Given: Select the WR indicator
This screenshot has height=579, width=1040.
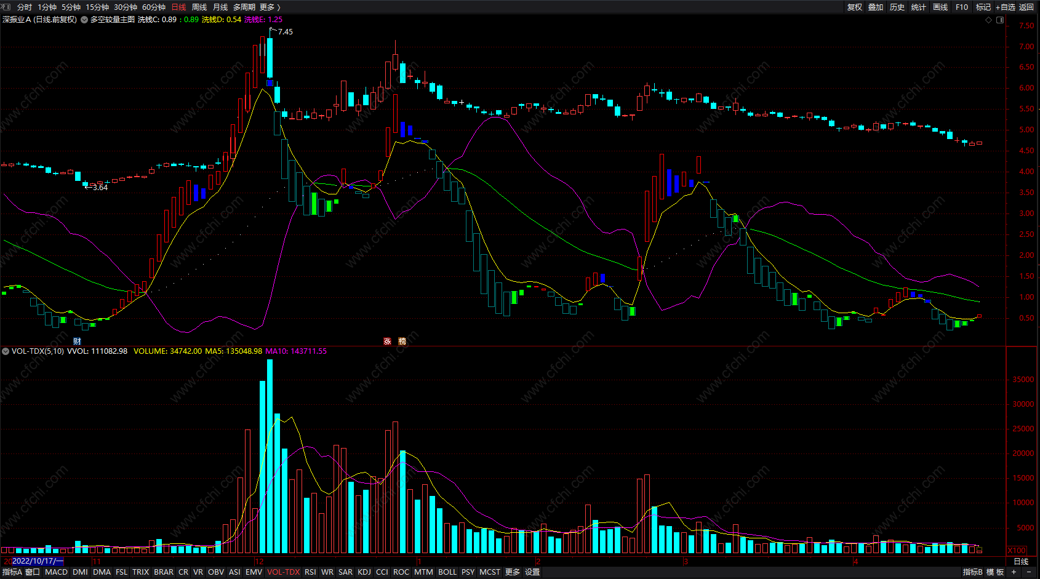Looking at the screenshot, I should click(x=327, y=572).
